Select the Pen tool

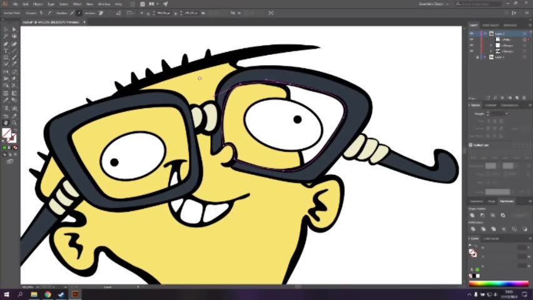pyautogui.click(x=6, y=44)
